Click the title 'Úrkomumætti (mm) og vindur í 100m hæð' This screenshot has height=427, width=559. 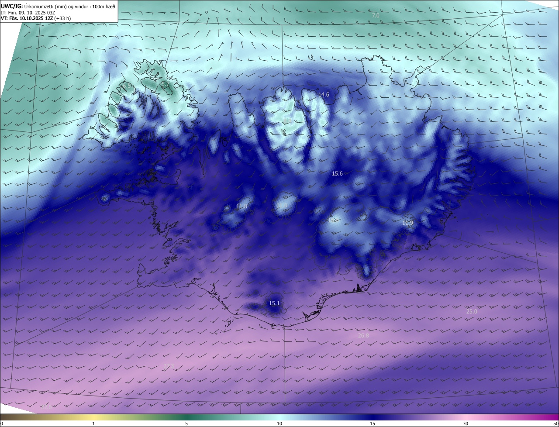70,6
